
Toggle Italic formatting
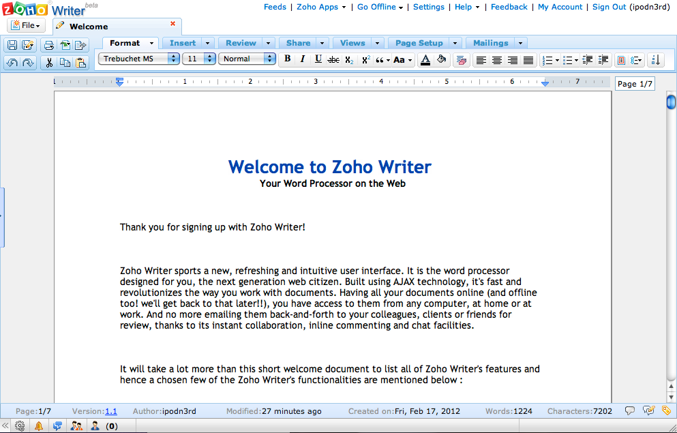pyautogui.click(x=302, y=59)
